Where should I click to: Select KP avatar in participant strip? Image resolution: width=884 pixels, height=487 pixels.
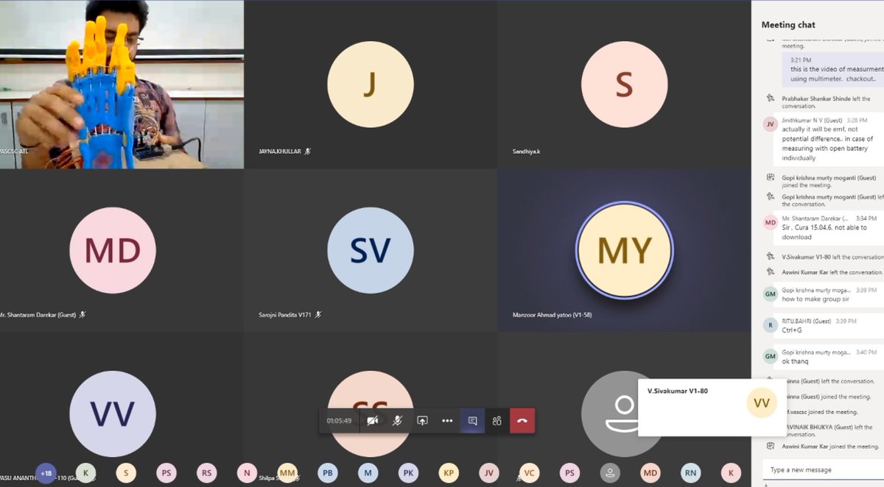coord(449,472)
